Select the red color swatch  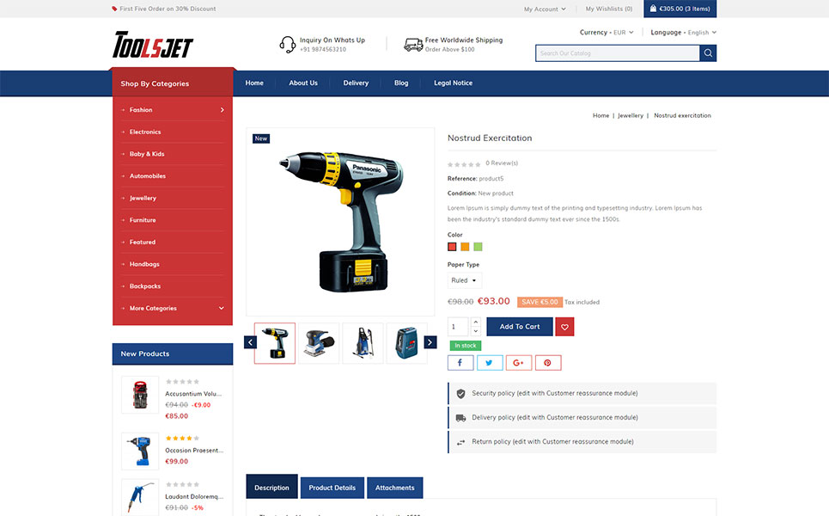click(x=452, y=247)
